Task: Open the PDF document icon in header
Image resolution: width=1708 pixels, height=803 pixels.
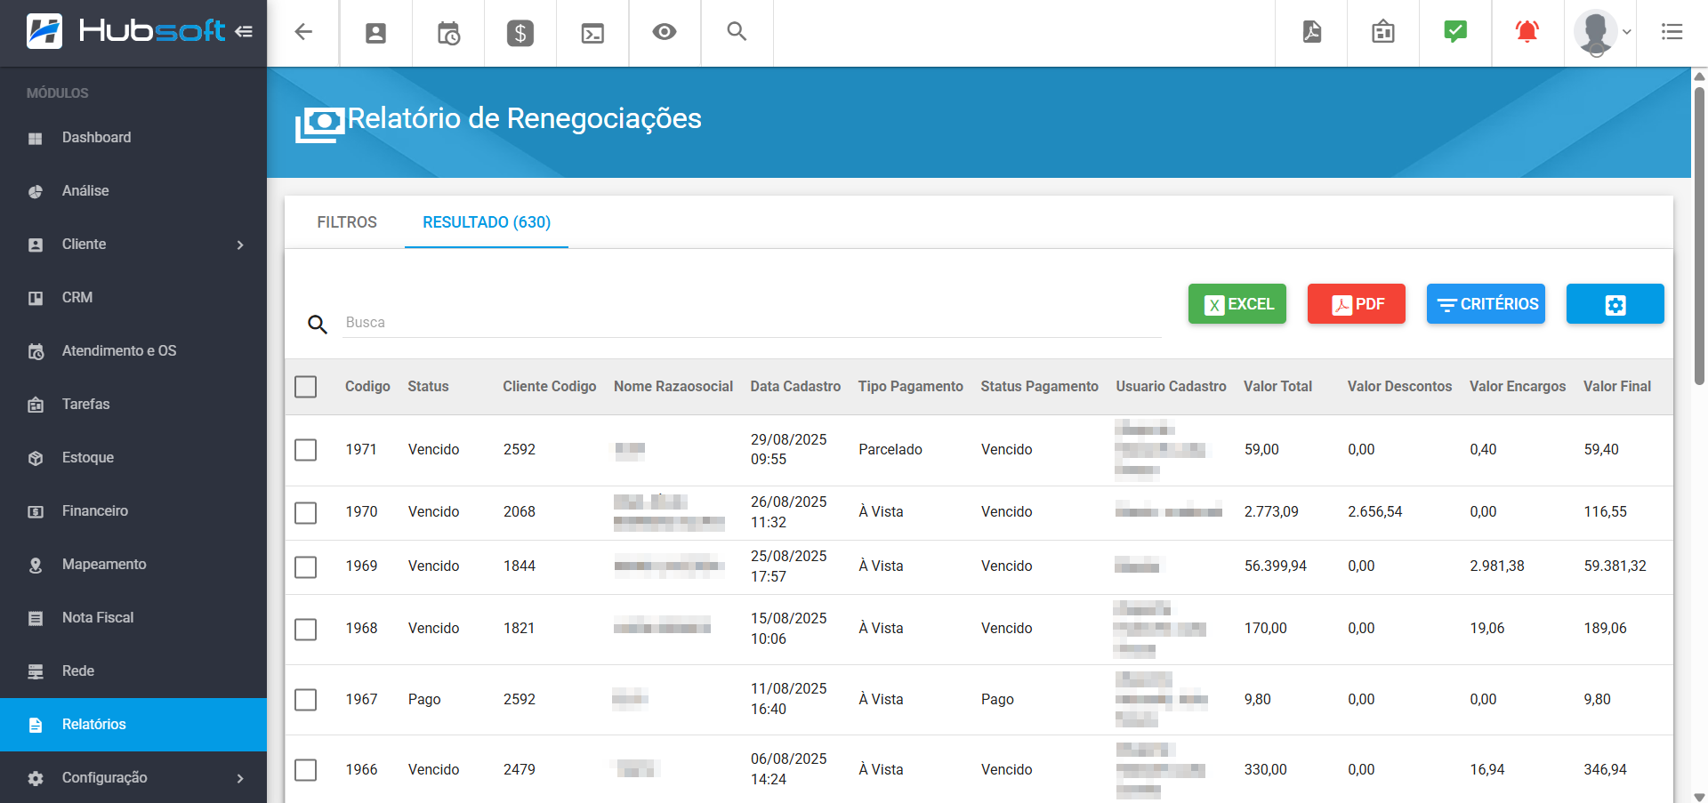Action: (1311, 32)
